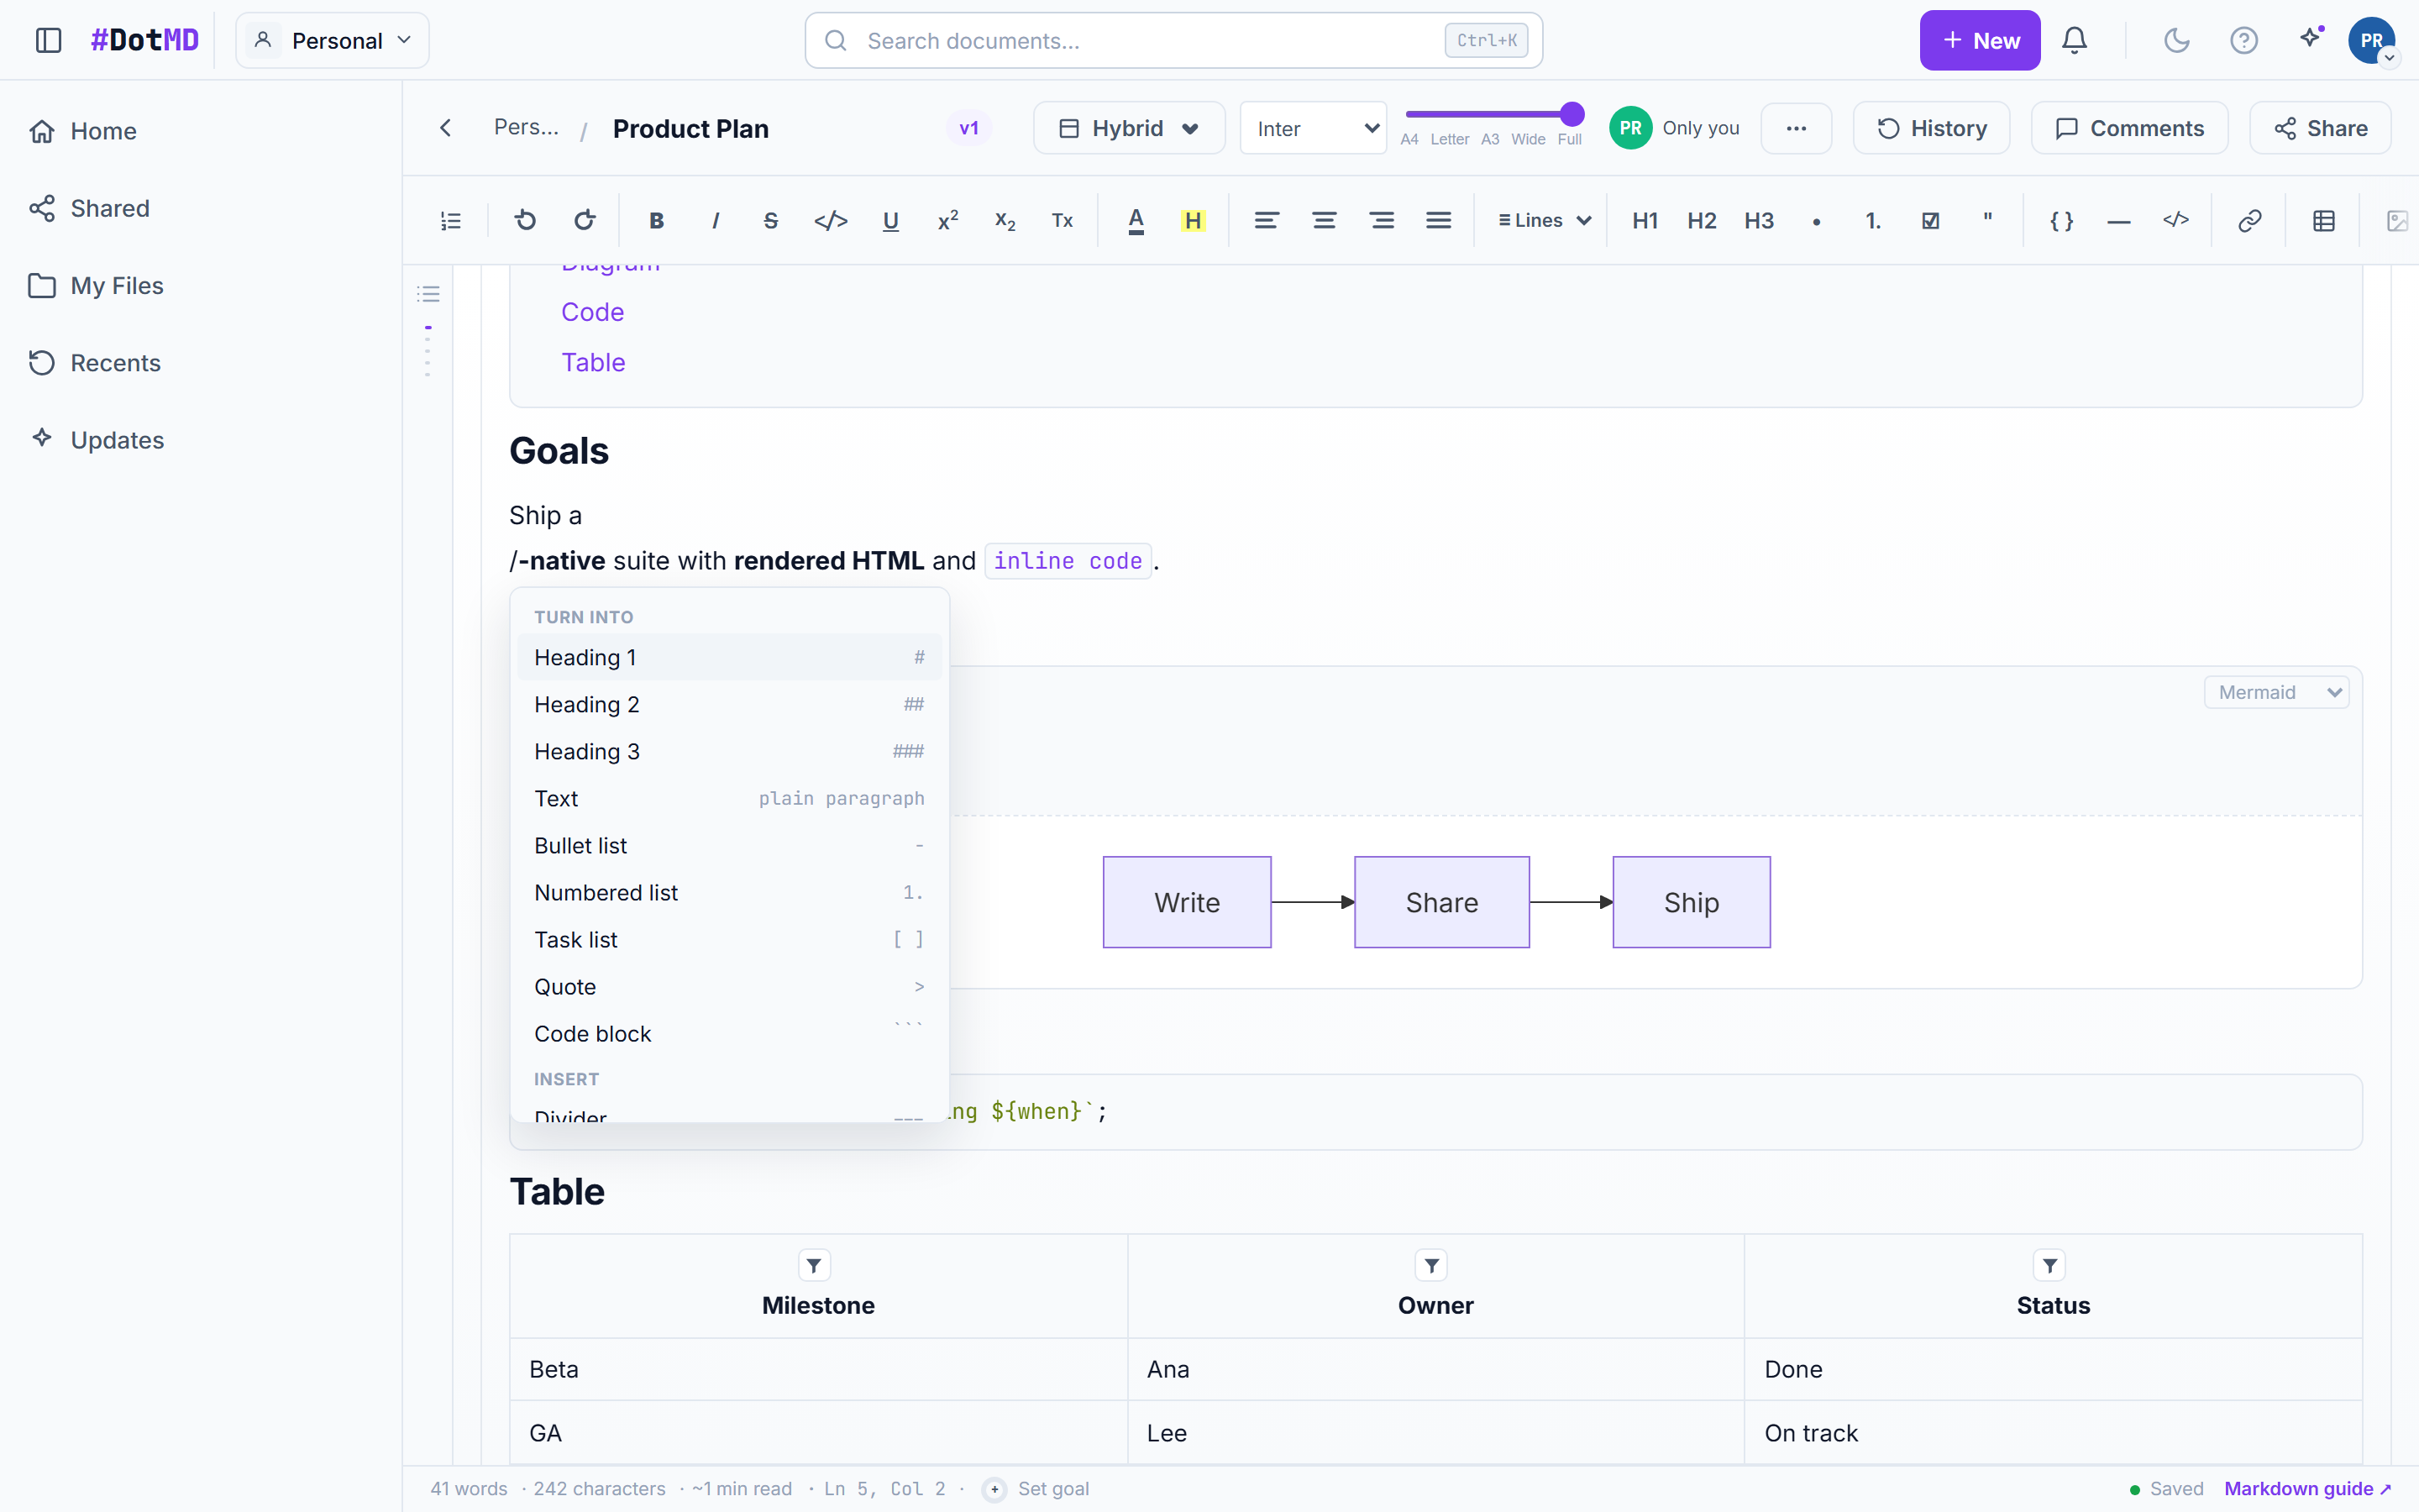This screenshot has height=1512, width=2419.
Task: Align text left
Action: (1267, 220)
